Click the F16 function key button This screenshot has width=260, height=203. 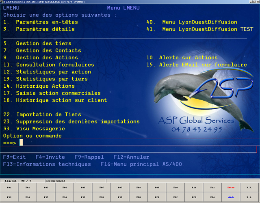tap(65, 197)
